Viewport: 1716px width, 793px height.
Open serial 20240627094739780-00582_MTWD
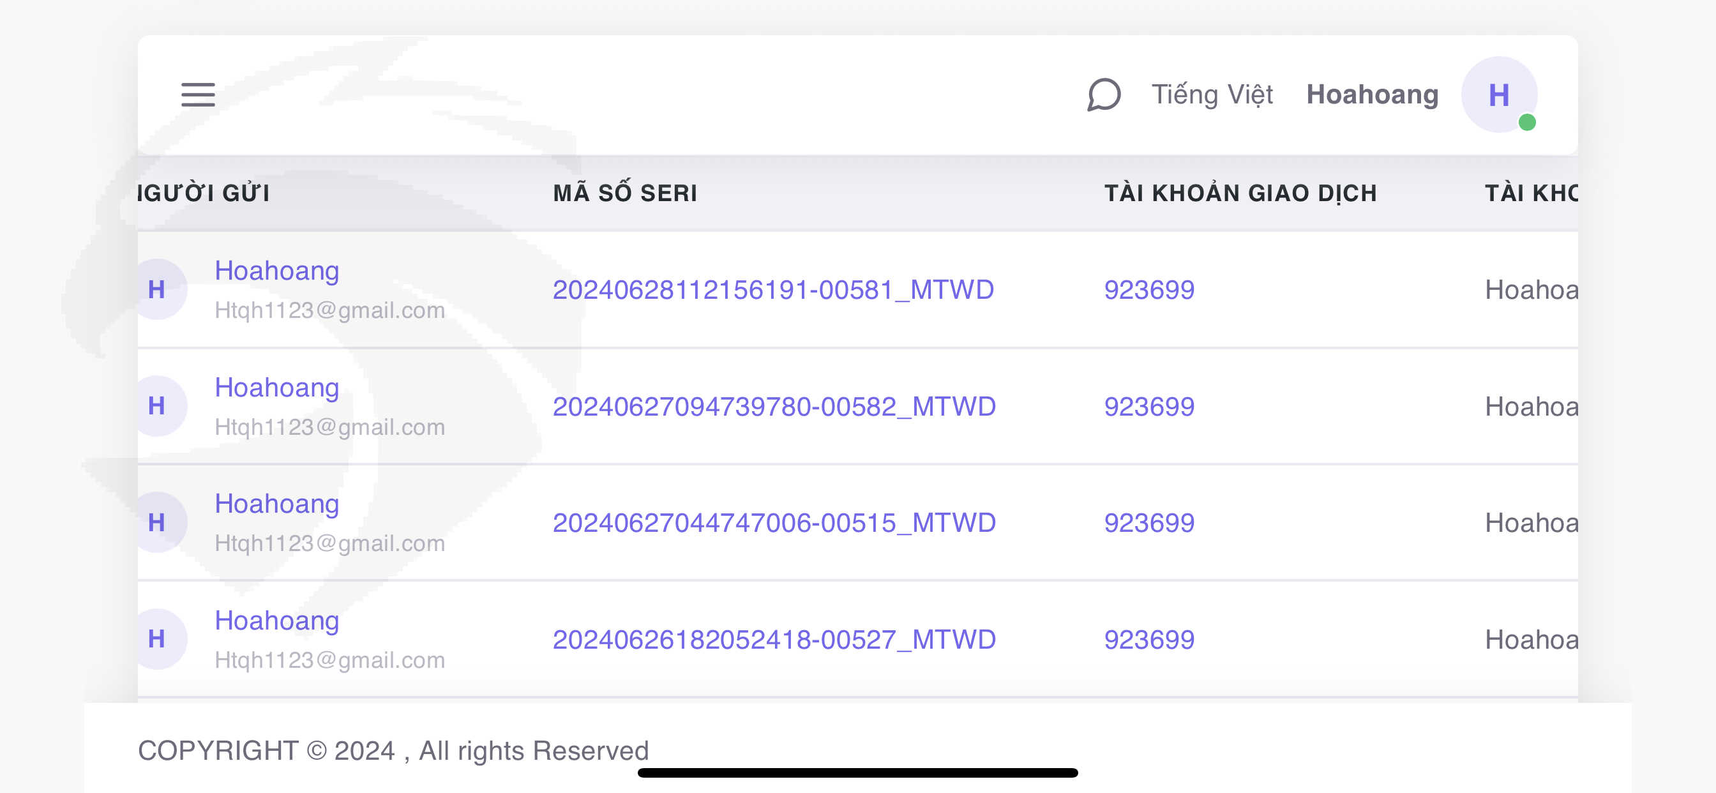(774, 407)
